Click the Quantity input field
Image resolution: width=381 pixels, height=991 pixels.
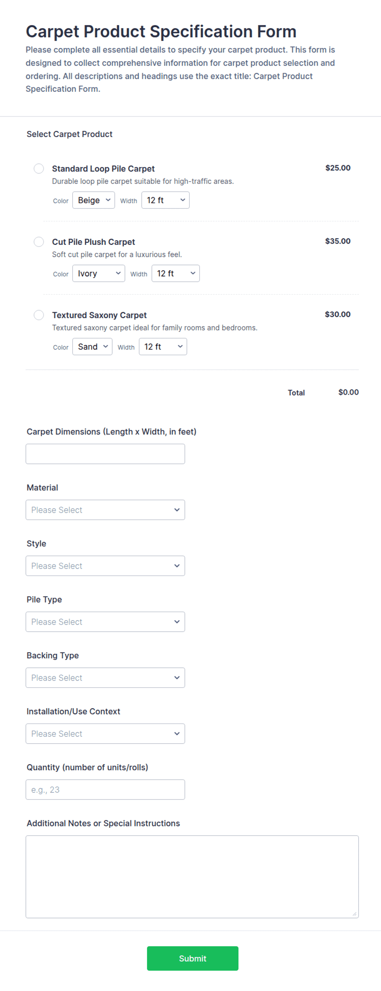(105, 790)
